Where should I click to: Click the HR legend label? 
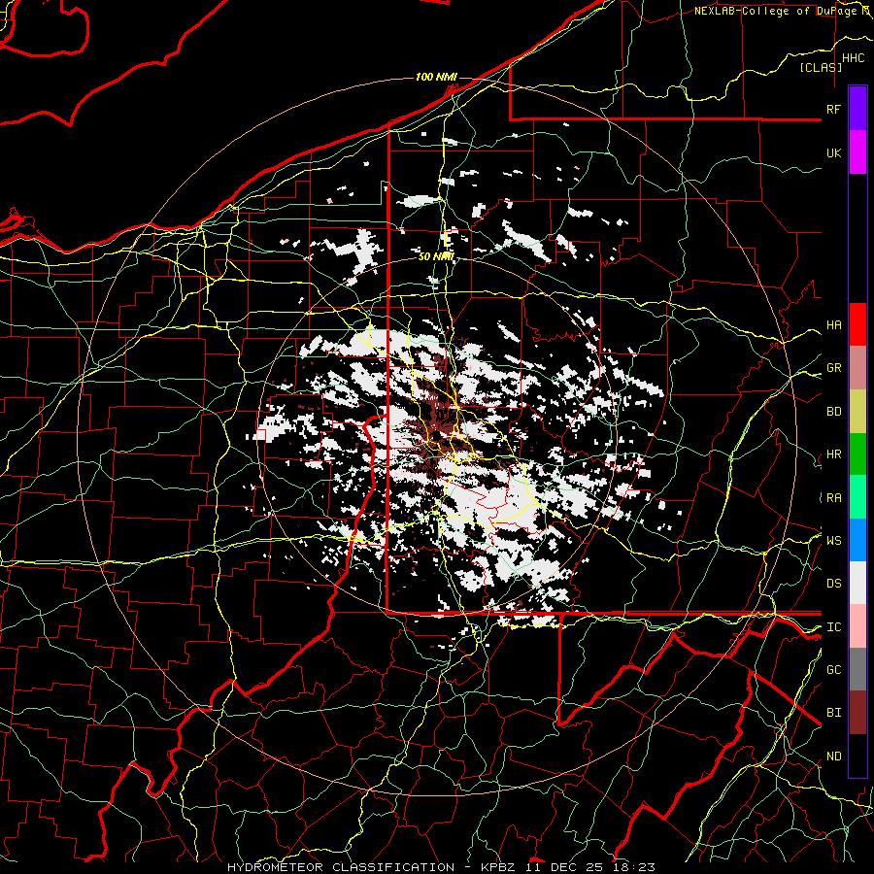[833, 454]
